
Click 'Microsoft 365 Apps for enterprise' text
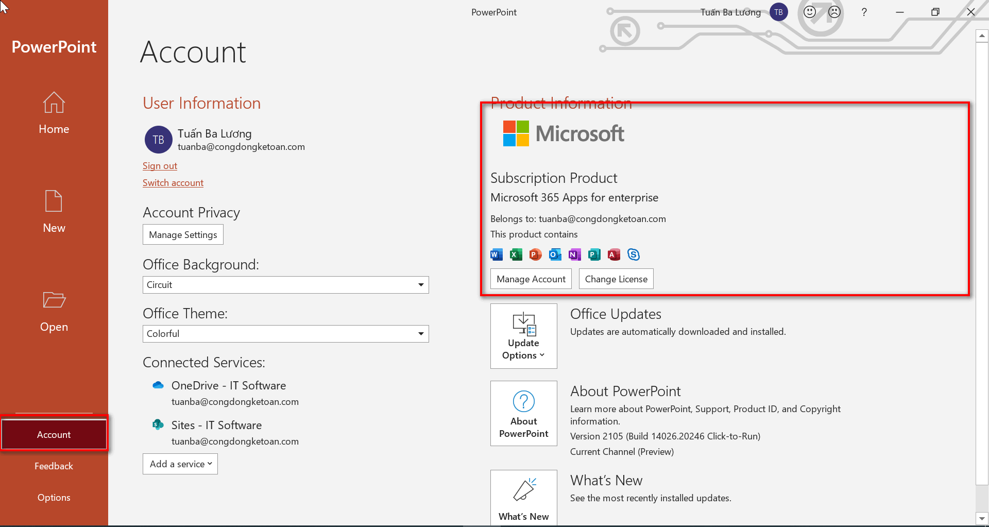574,197
